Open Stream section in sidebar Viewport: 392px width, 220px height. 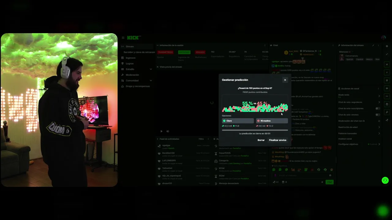(137, 46)
